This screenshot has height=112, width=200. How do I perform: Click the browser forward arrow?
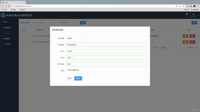coord(6,6)
